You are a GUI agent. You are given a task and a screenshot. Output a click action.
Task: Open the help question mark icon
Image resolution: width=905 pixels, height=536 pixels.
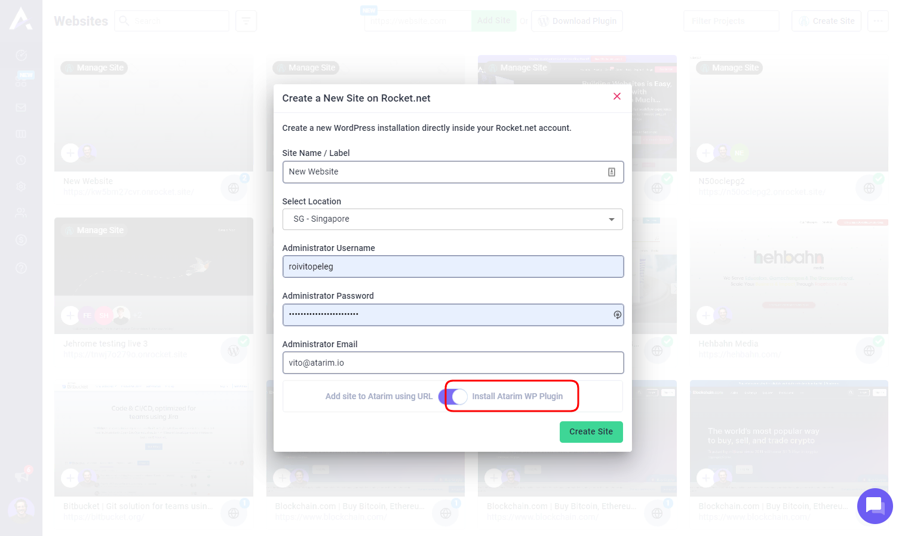click(21, 268)
